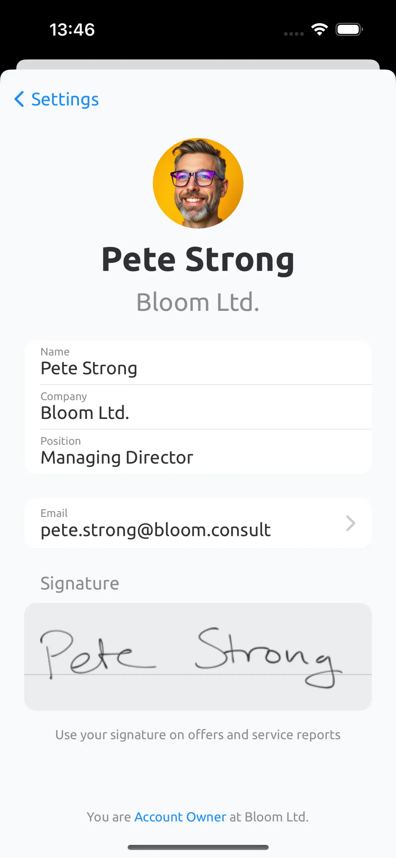Viewport: 396px width, 858px height.
Task: Open the Account Owner link
Action: point(180,817)
